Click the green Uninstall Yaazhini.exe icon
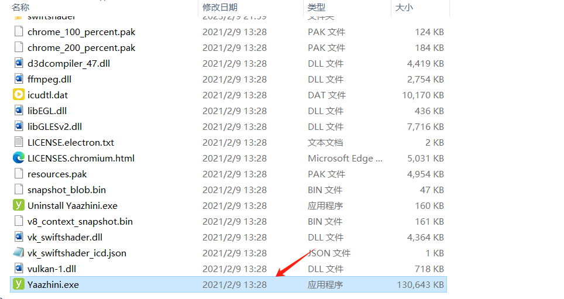The width and height of the screenshot is (564, 299). tap(19, 205)
